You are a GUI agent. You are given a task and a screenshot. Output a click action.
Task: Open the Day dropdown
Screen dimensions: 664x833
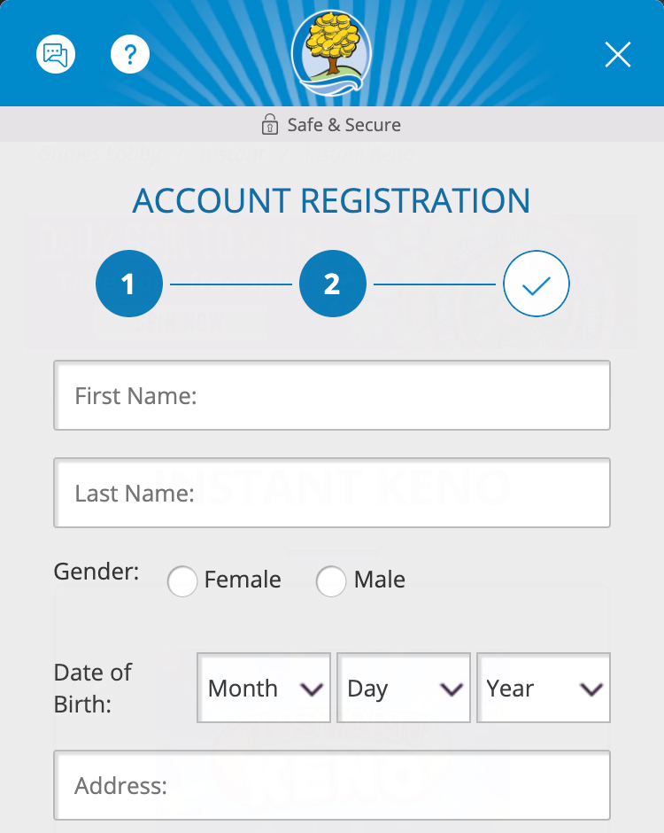[404, 689]
